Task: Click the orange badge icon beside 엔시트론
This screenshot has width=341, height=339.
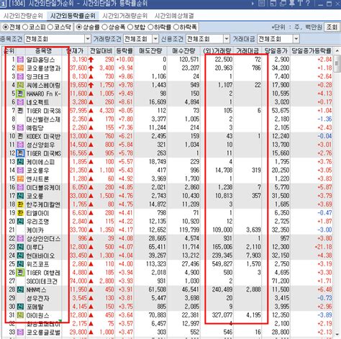Action: [20, 178]
